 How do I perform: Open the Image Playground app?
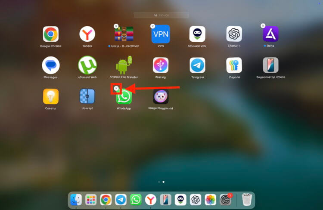pos(161,96)
